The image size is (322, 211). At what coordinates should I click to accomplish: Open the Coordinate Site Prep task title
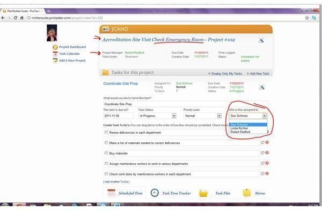pyautogui.click(x=121, y=84)
